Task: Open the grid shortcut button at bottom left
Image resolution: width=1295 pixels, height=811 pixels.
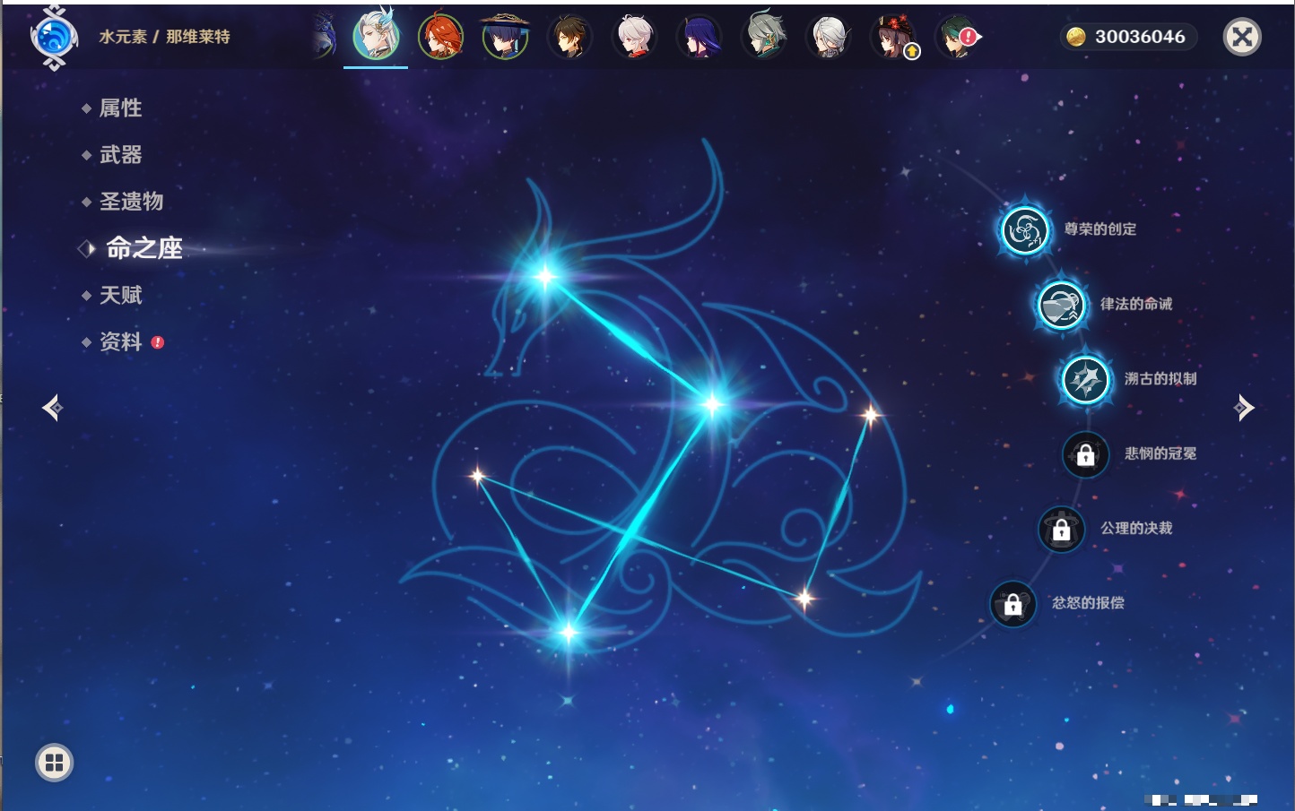Action: [54, 763]
